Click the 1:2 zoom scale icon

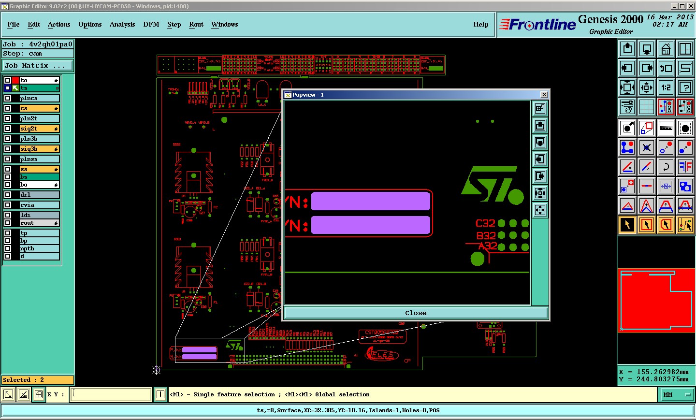point(666,87)
